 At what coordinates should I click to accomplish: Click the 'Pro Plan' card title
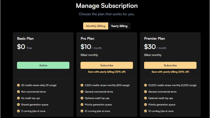tap(87, 39)
